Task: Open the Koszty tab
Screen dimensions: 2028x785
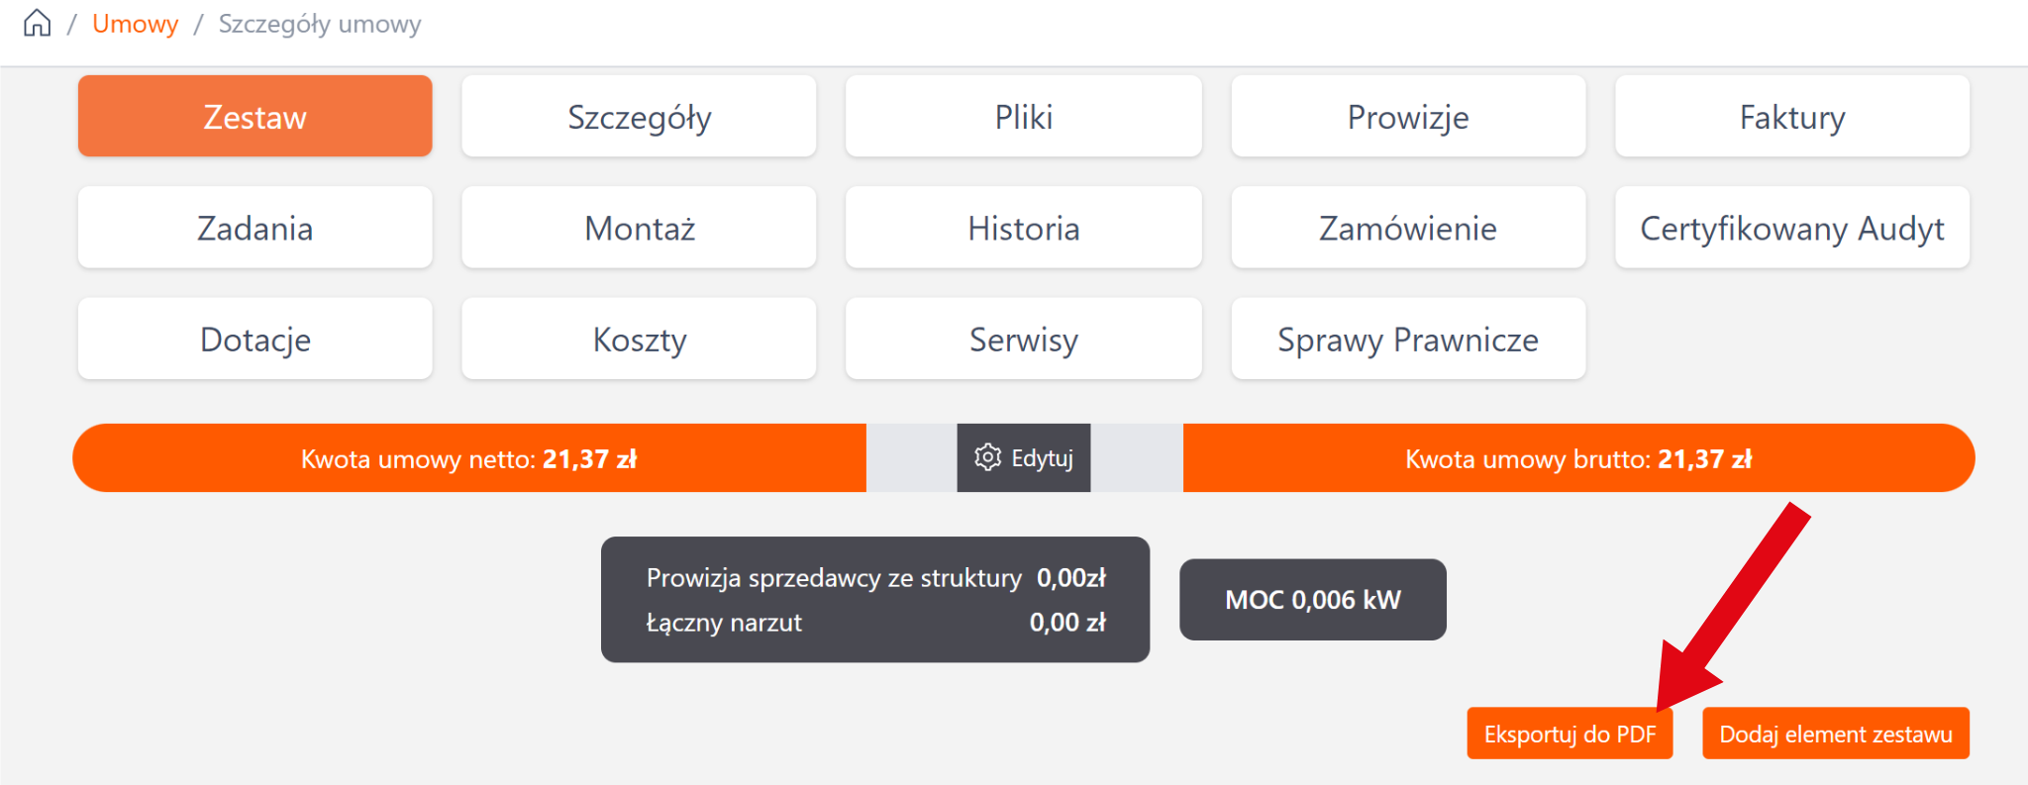Action: click(639, 339)
